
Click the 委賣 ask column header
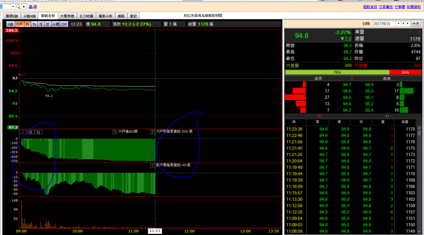[387, 78]
